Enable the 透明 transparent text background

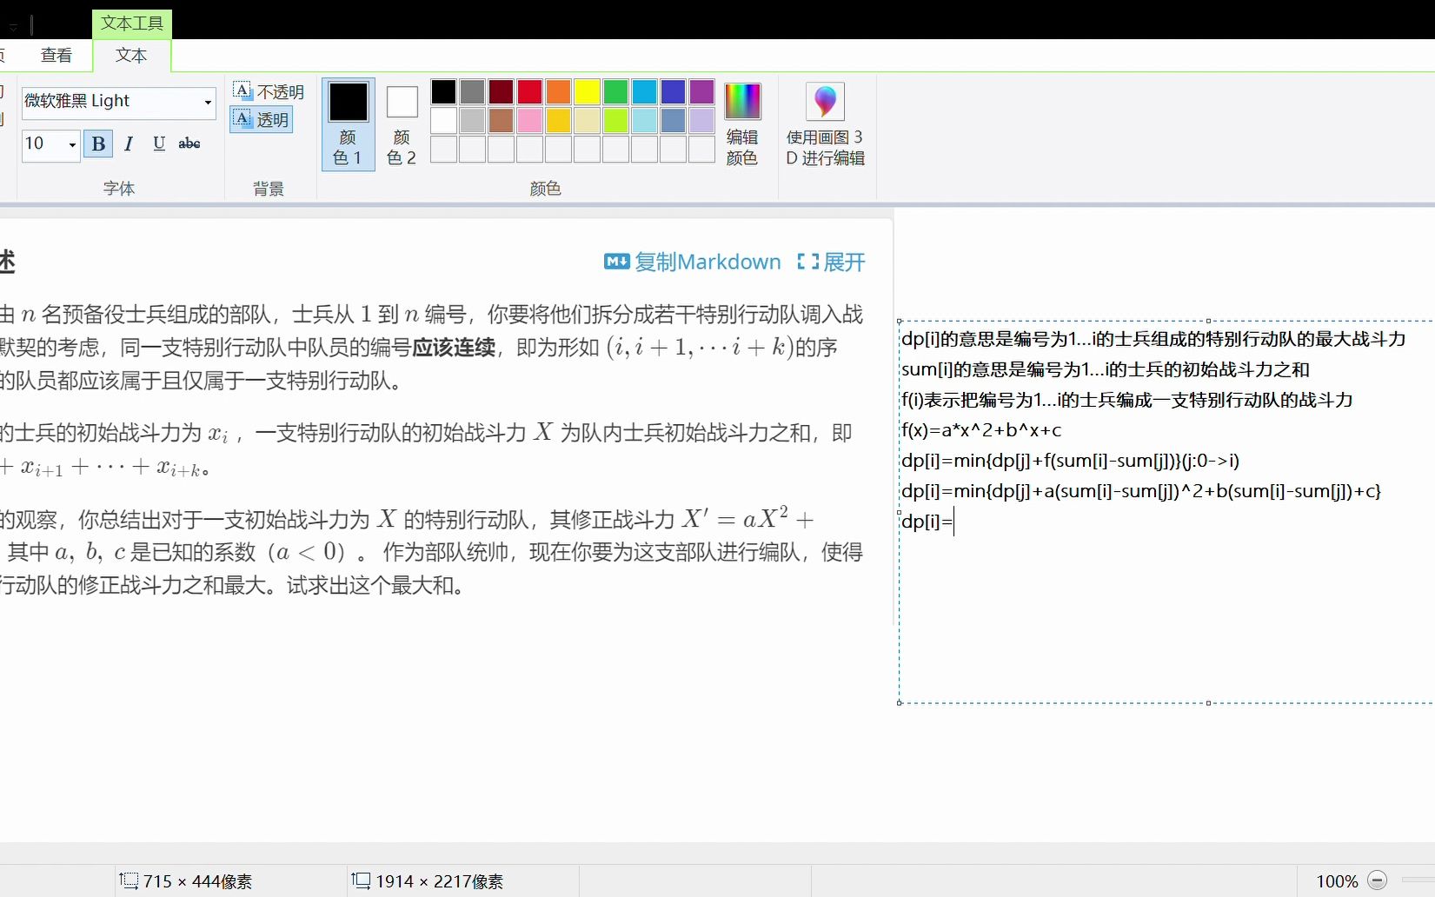point(261,119)
